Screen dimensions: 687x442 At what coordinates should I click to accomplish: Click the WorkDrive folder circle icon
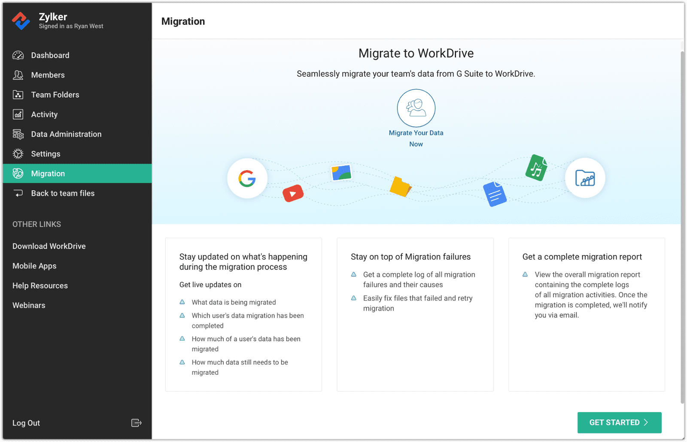point(585,178)
